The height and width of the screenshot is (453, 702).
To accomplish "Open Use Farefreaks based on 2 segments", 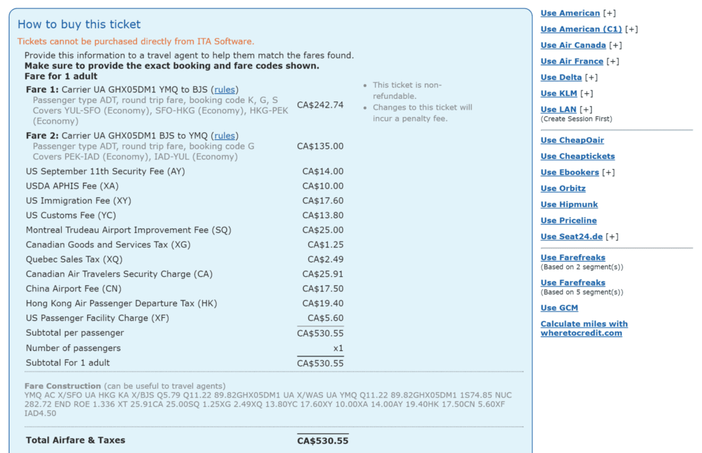I will (572, 257).
